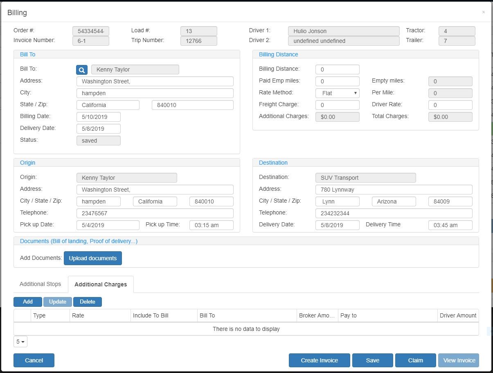Click the Trip Number field 12766
Screen dimensions: 493x373
tap(199, 41)
